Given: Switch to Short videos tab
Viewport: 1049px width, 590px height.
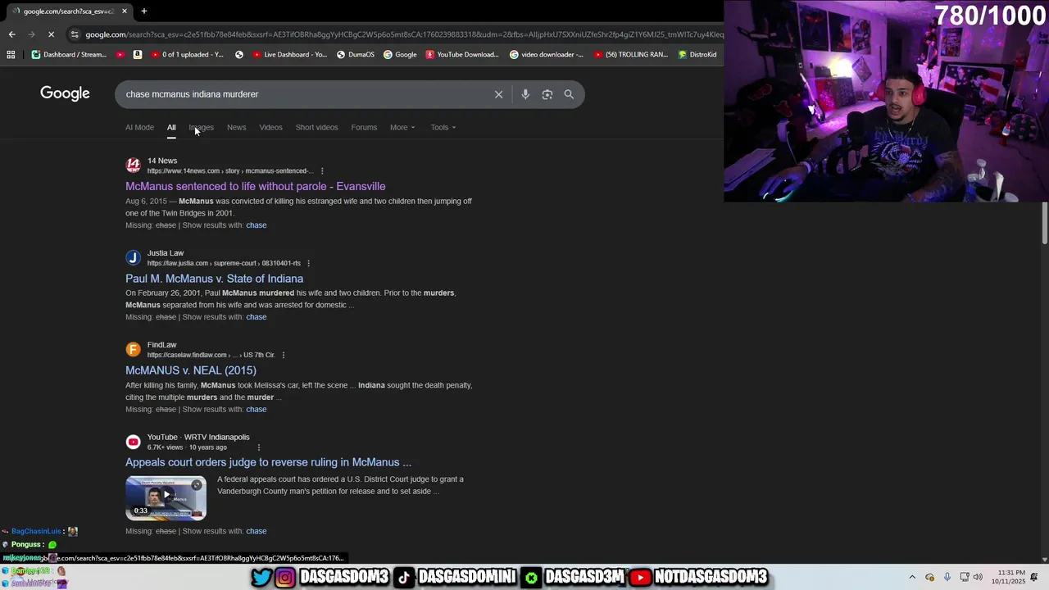Looking at the screenshot, I should 316,127.
